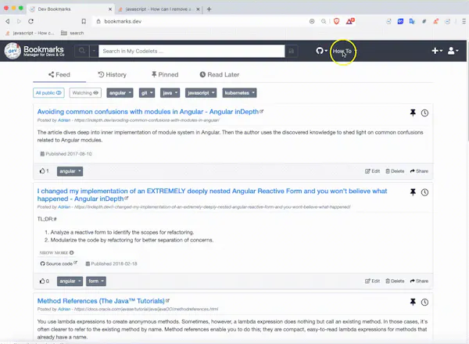Open the java tag filter dropdown
Screen dimensions: 469x344
click(170, 93)
